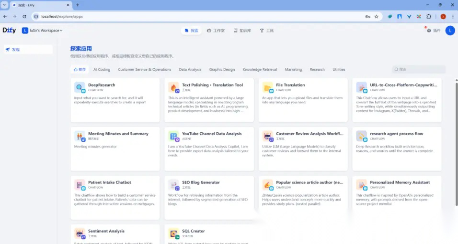Select Customer Service & Operations category
This screenshot has height=244, width=458.
(x=144, y=69)
